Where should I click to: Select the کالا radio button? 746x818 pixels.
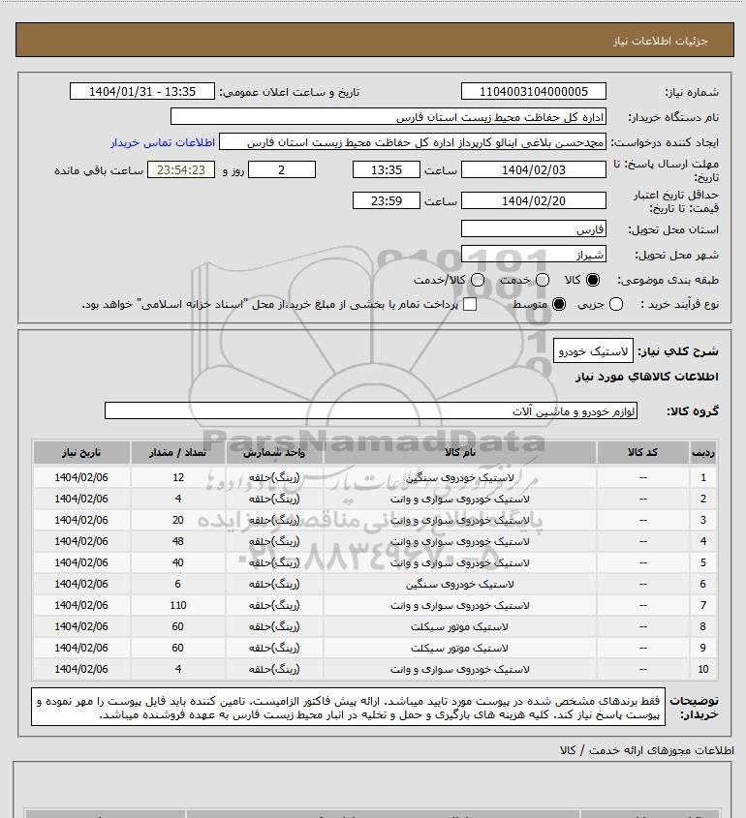tap(593, 280)
